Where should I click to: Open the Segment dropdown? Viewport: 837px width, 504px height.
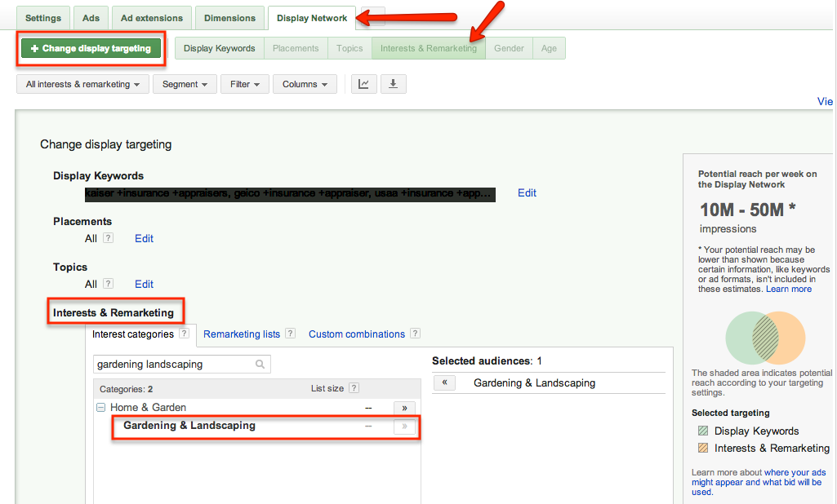pos(185,84)
